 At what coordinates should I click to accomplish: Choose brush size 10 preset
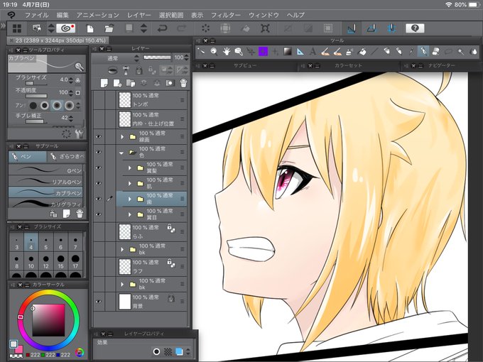[x=31, y=261]
